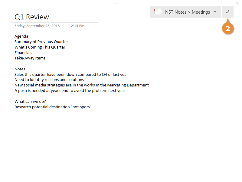Place cursor on the Financials line
The image size is (242, 182).
tap(23, 53)
